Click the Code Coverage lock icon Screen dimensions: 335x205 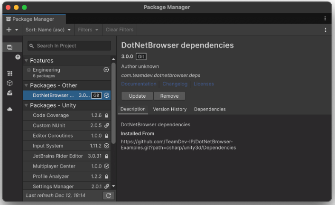click(x=106, y=115)
